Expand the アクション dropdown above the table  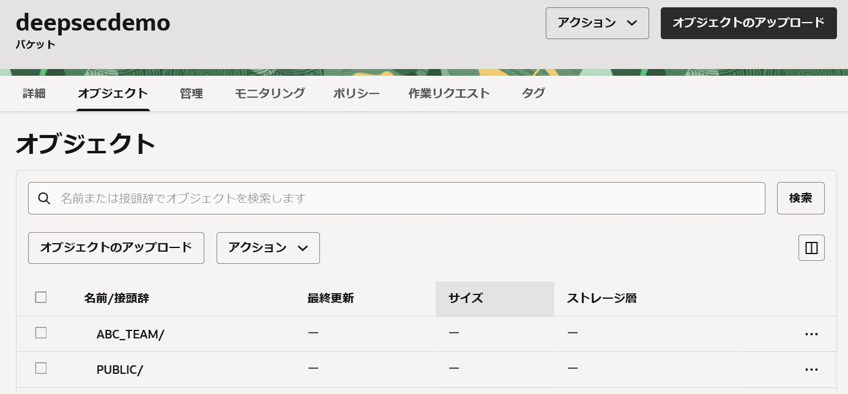(268, 248)
